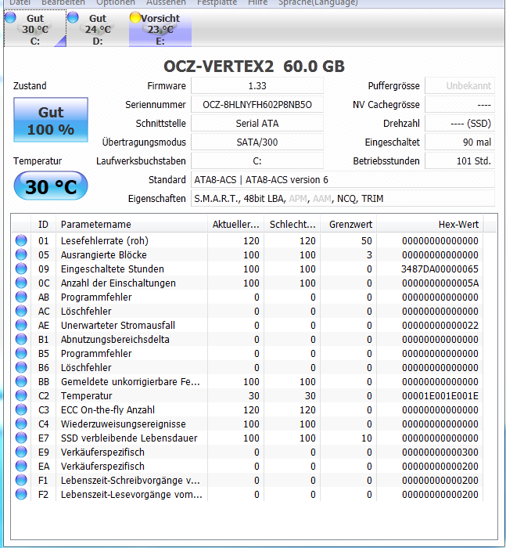Viewport: 506px width, 548px height.
Task: Click the Schnittstelle field Serial ATA
Action: (x=257, y=124)
